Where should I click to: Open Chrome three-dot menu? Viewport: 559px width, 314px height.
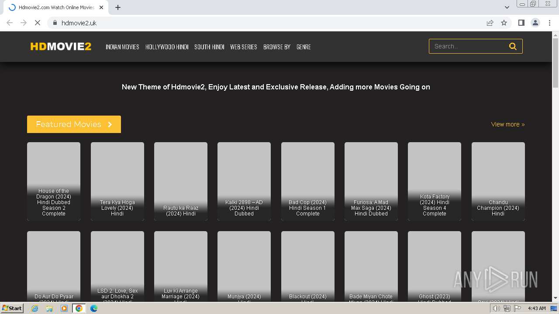click(549, 23)
